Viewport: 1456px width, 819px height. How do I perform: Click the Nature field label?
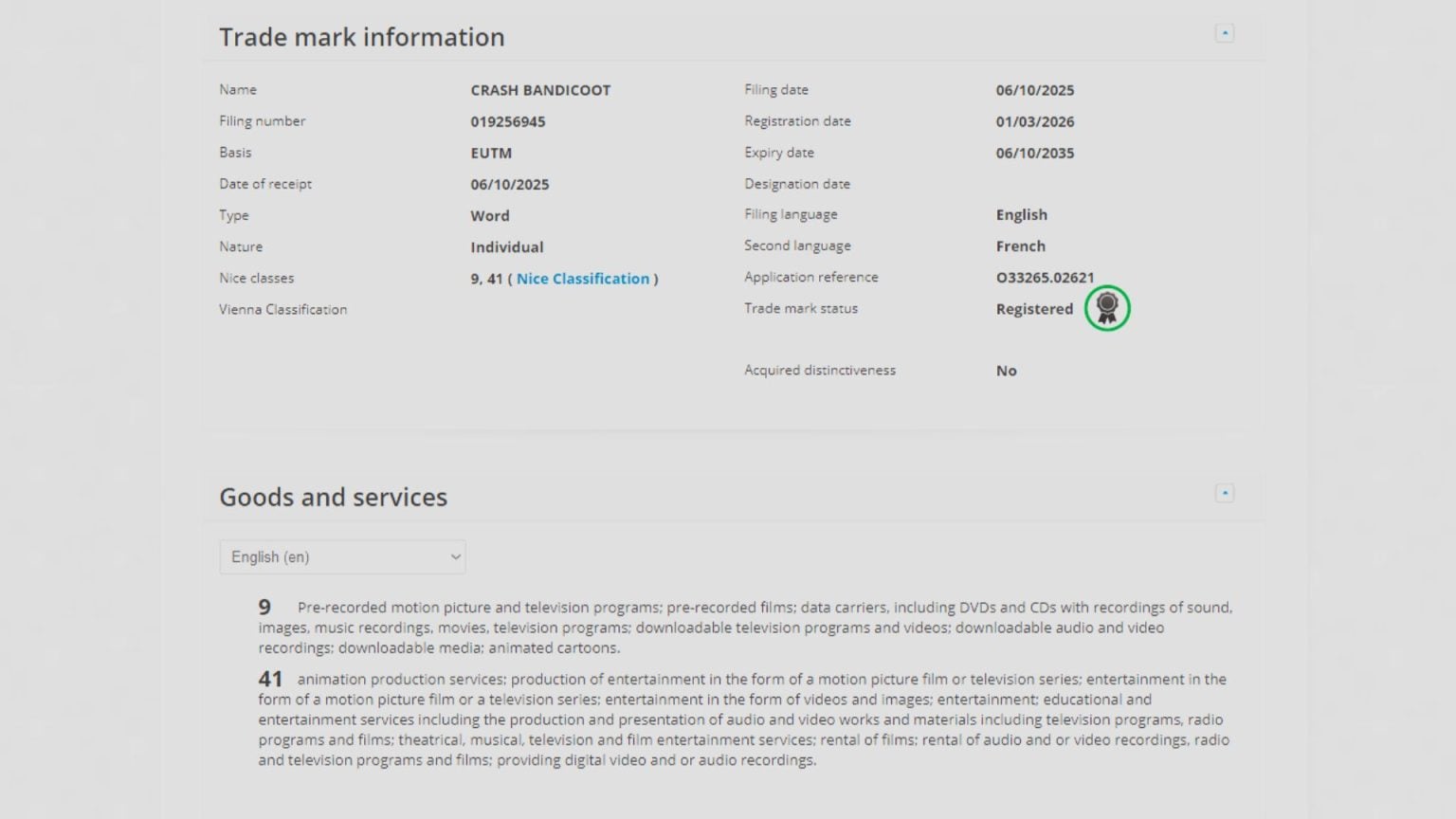[x=241, y=246]
